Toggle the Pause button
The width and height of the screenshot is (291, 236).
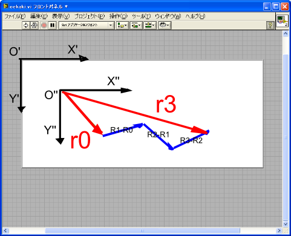click(53, 25)
